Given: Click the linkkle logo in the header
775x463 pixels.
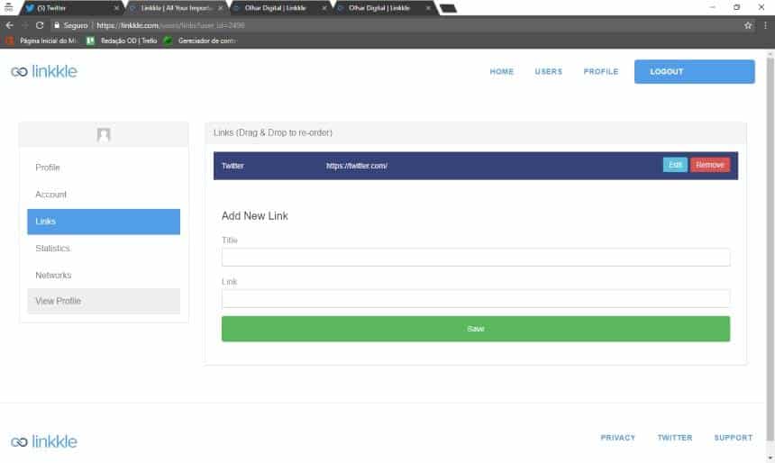Looking at the screenshot, I should pyautogui.click(x=44, y=72).
